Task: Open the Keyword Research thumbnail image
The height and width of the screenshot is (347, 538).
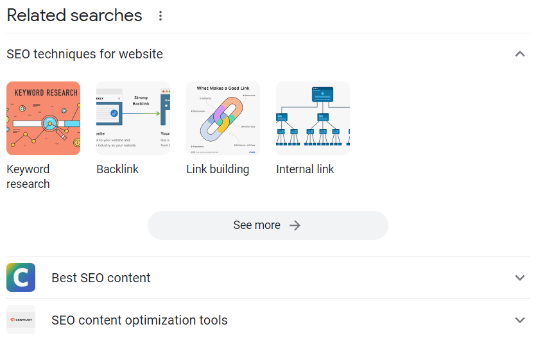Action: (44, 118)
